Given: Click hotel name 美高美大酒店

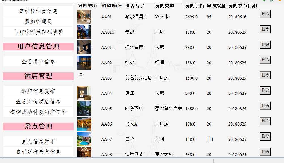Looking at the screenshot, I should click(x=138, y=78).
